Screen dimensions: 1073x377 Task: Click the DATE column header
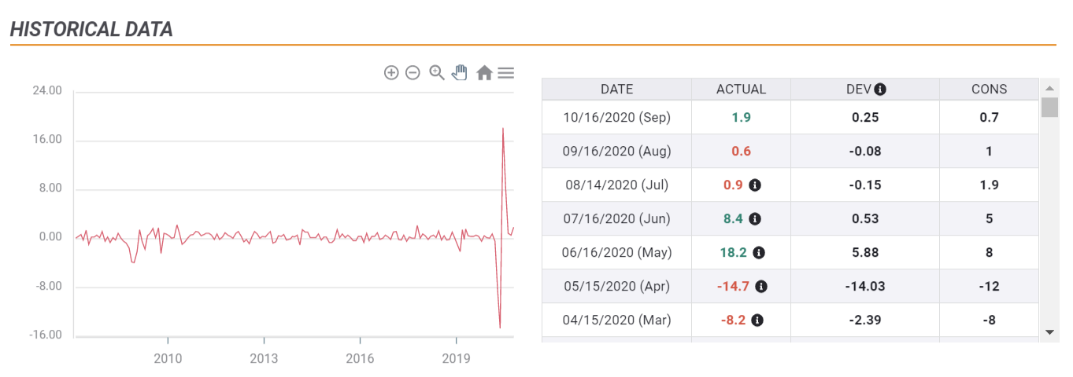[616, 90]
